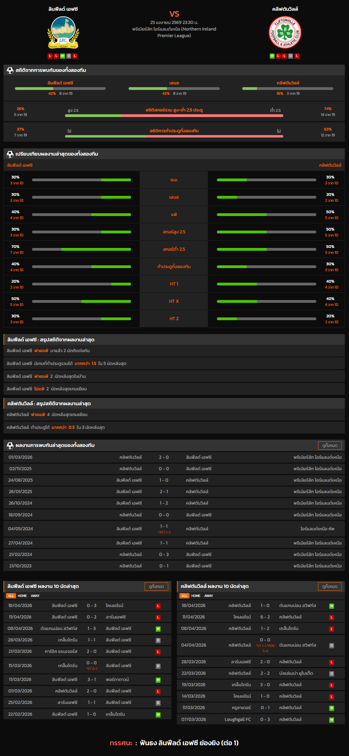
Task: Select ALL tab in Cliftonville results
Action: tap(184, 596)
